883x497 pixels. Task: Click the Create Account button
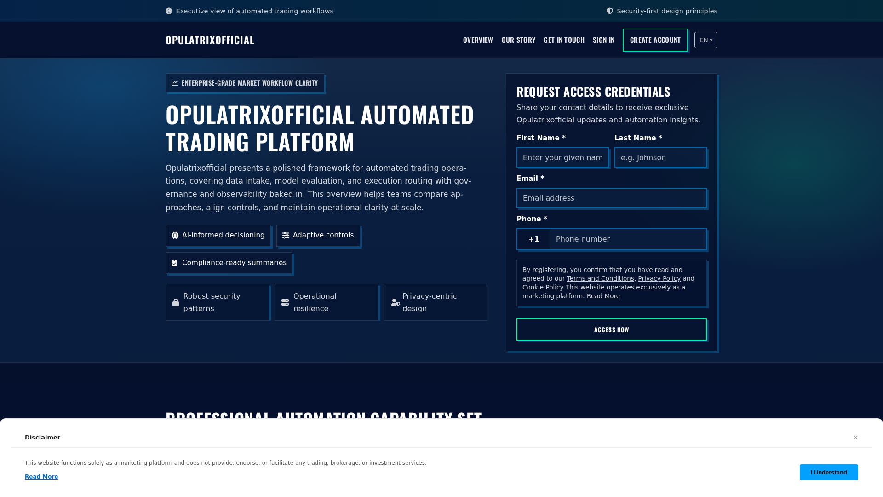click(x=655, y=40)
